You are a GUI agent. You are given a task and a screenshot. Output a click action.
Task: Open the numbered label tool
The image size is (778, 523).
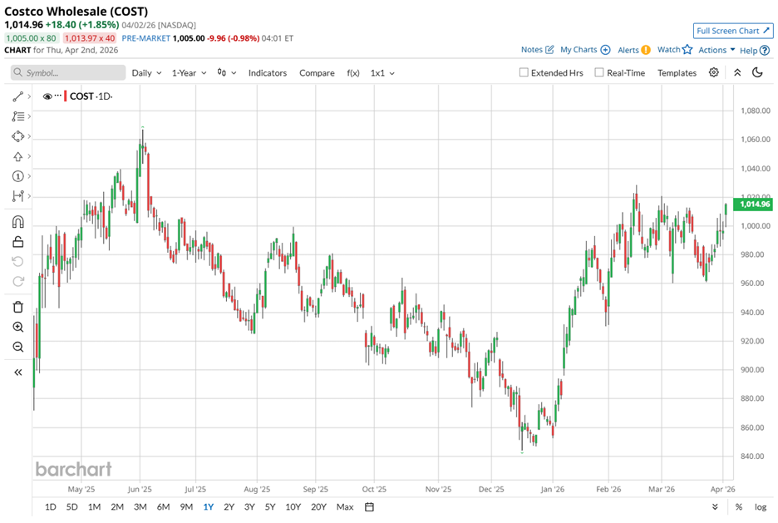(x=17, y=176)
